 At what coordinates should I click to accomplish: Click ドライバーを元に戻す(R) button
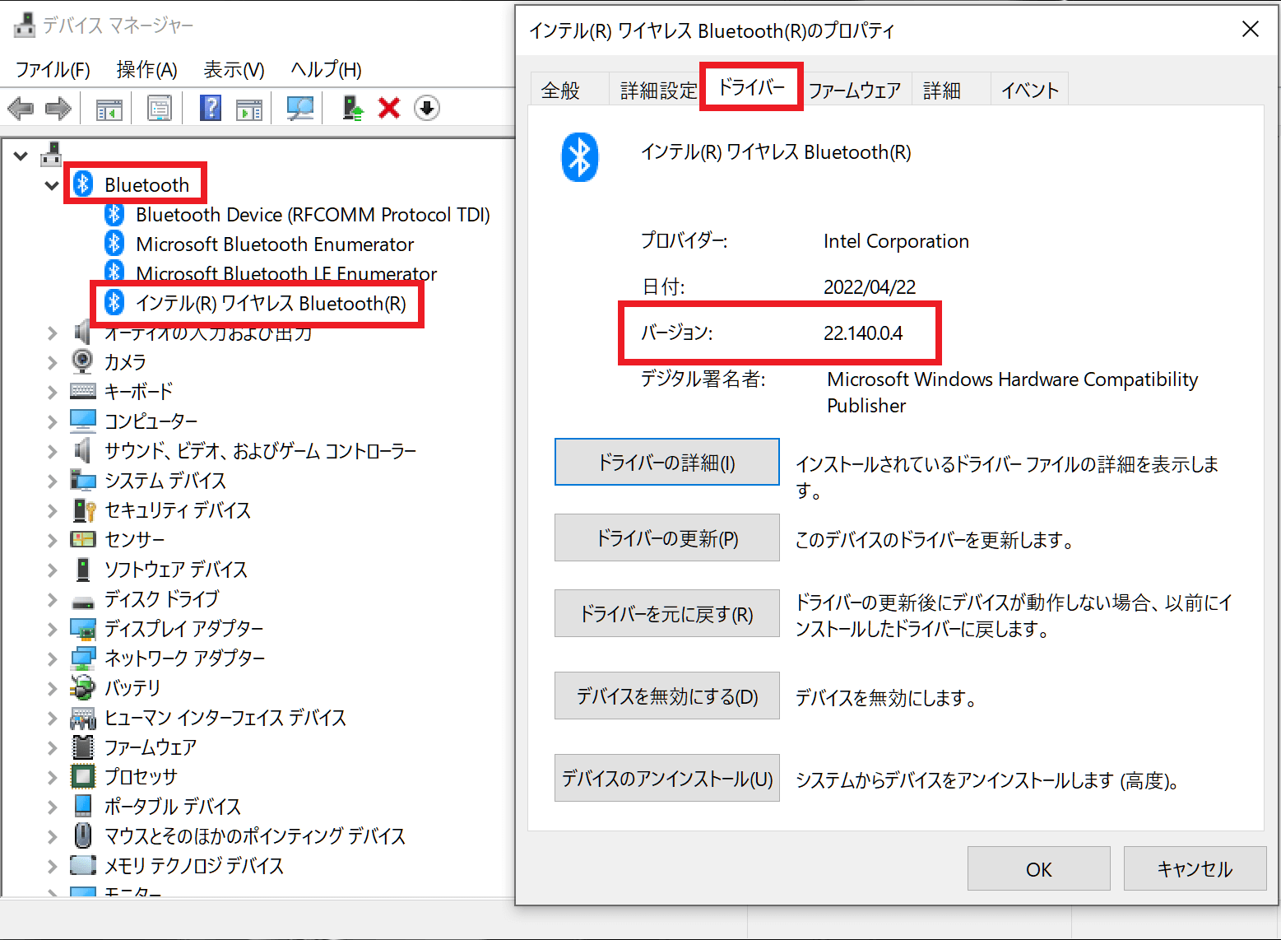click(x=667, y=614)
